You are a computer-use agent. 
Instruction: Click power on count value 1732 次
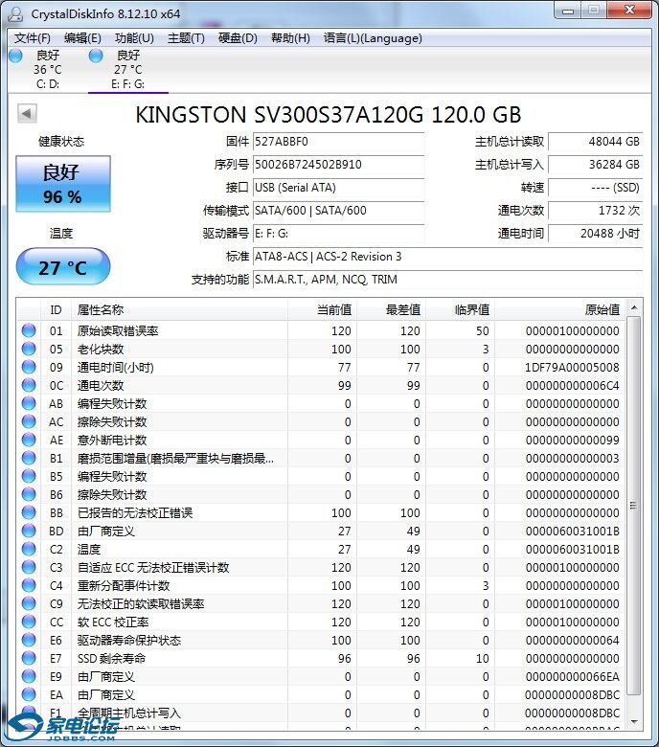595,210
